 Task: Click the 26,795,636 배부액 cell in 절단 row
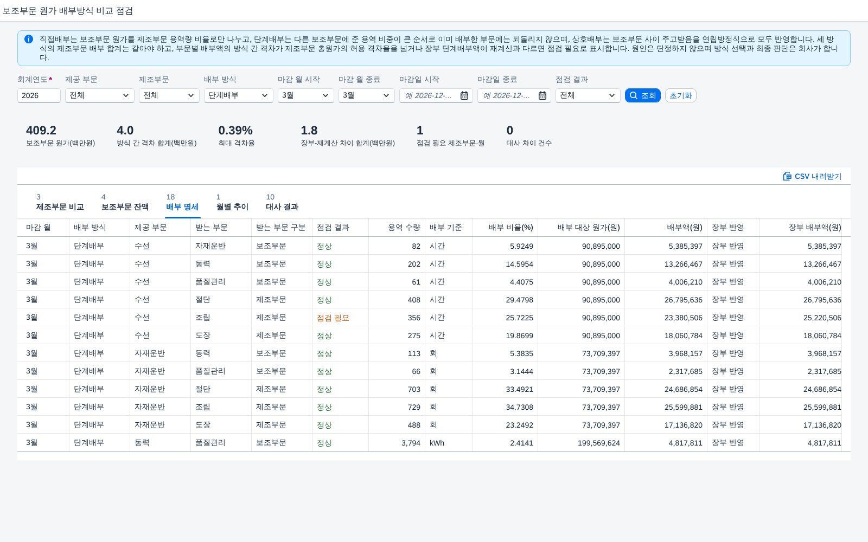coord(666,300)
